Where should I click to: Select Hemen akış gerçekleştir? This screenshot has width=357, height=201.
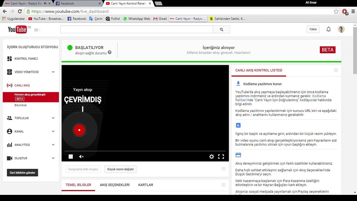31,97
